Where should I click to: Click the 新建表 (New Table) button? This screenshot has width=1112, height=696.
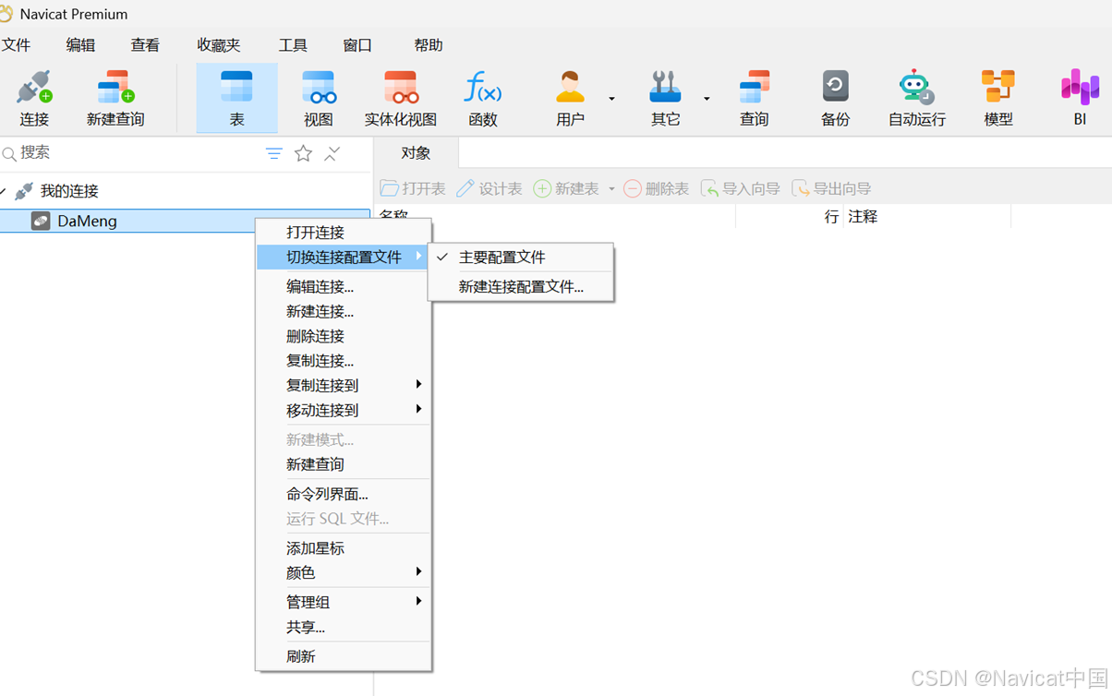[566, 188]
